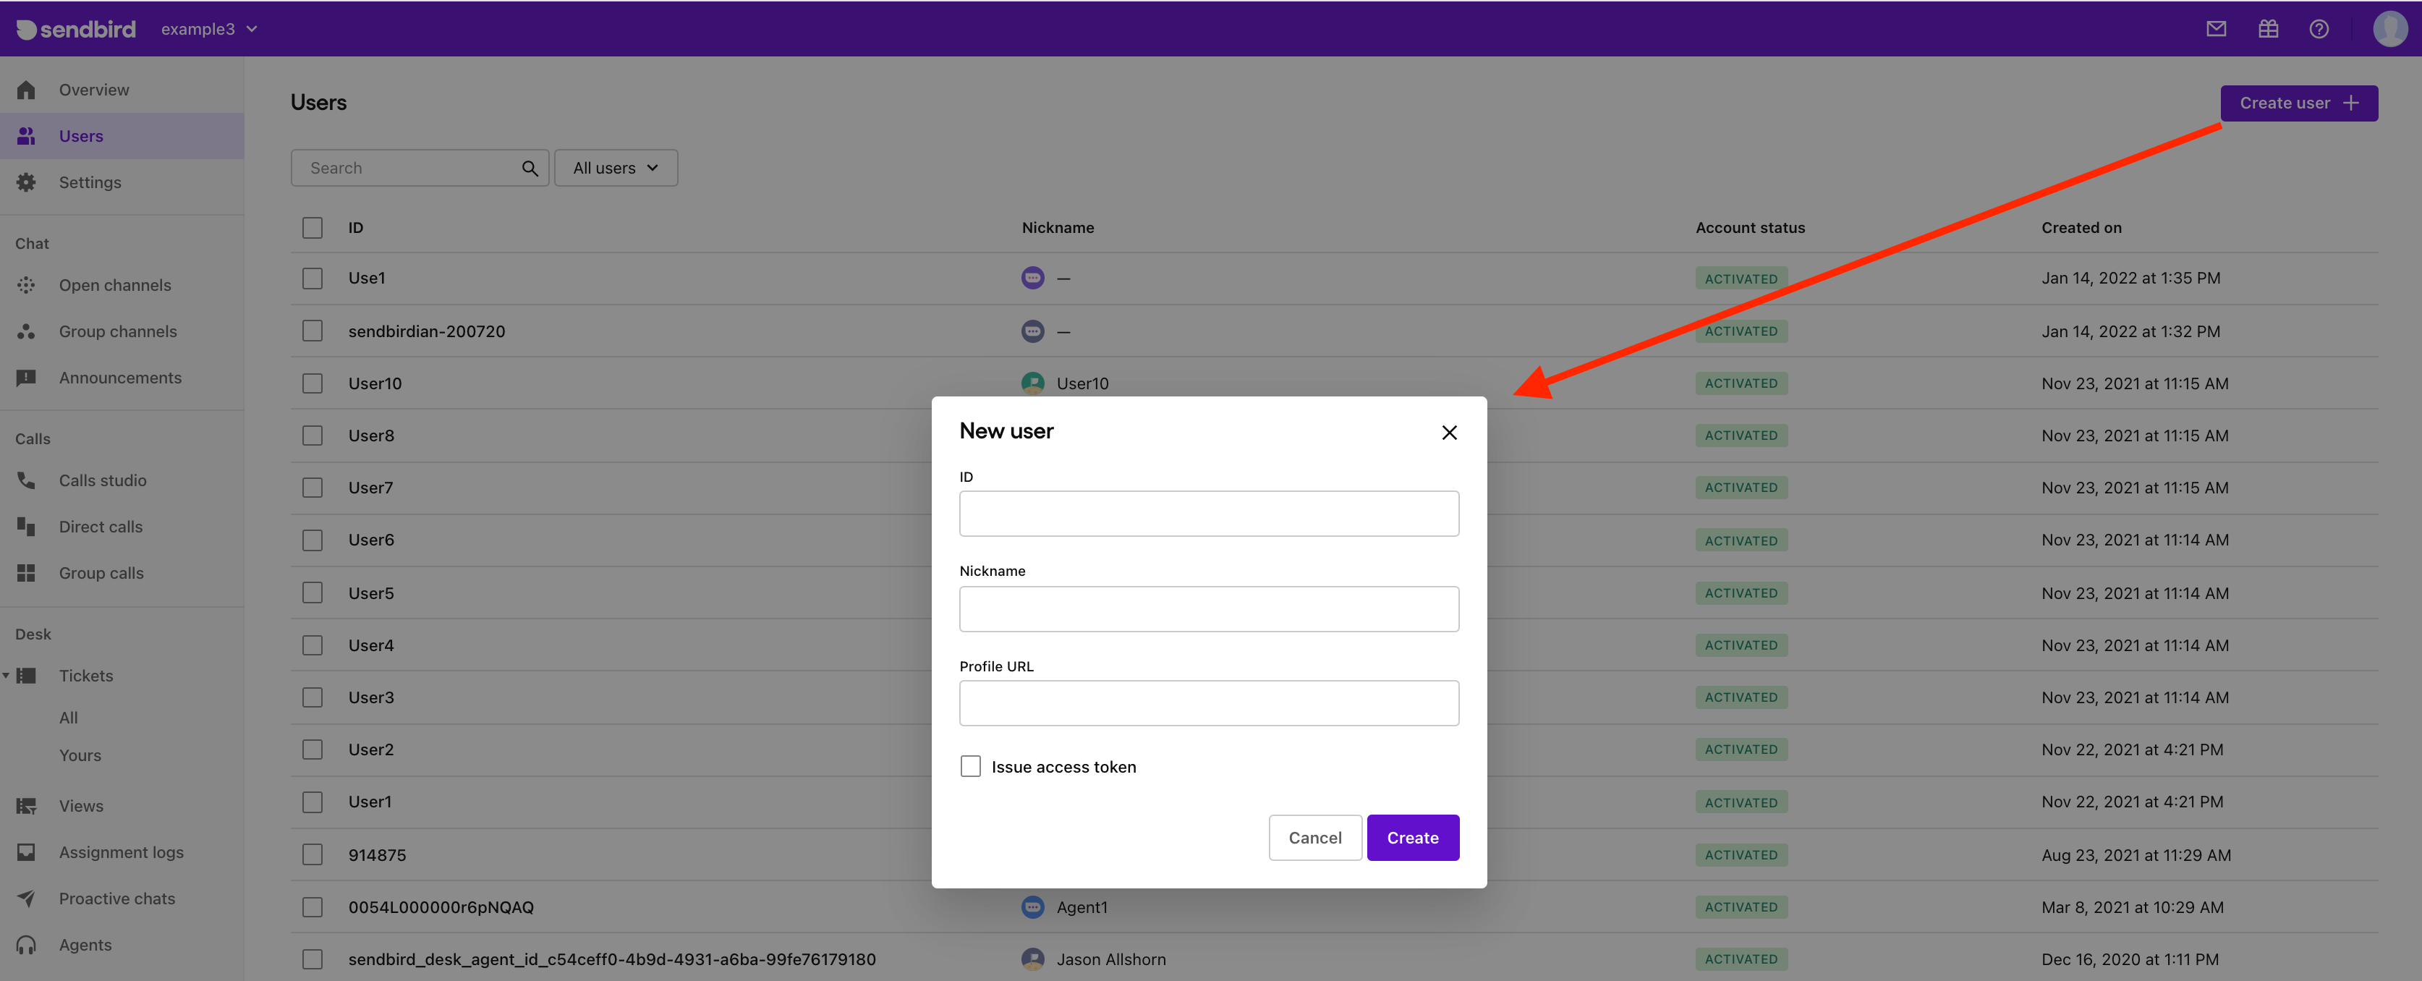This screenshot has width=2422, height=981.
Task: Click the Sendbird logo icon
Action: [x=26, y=27]
